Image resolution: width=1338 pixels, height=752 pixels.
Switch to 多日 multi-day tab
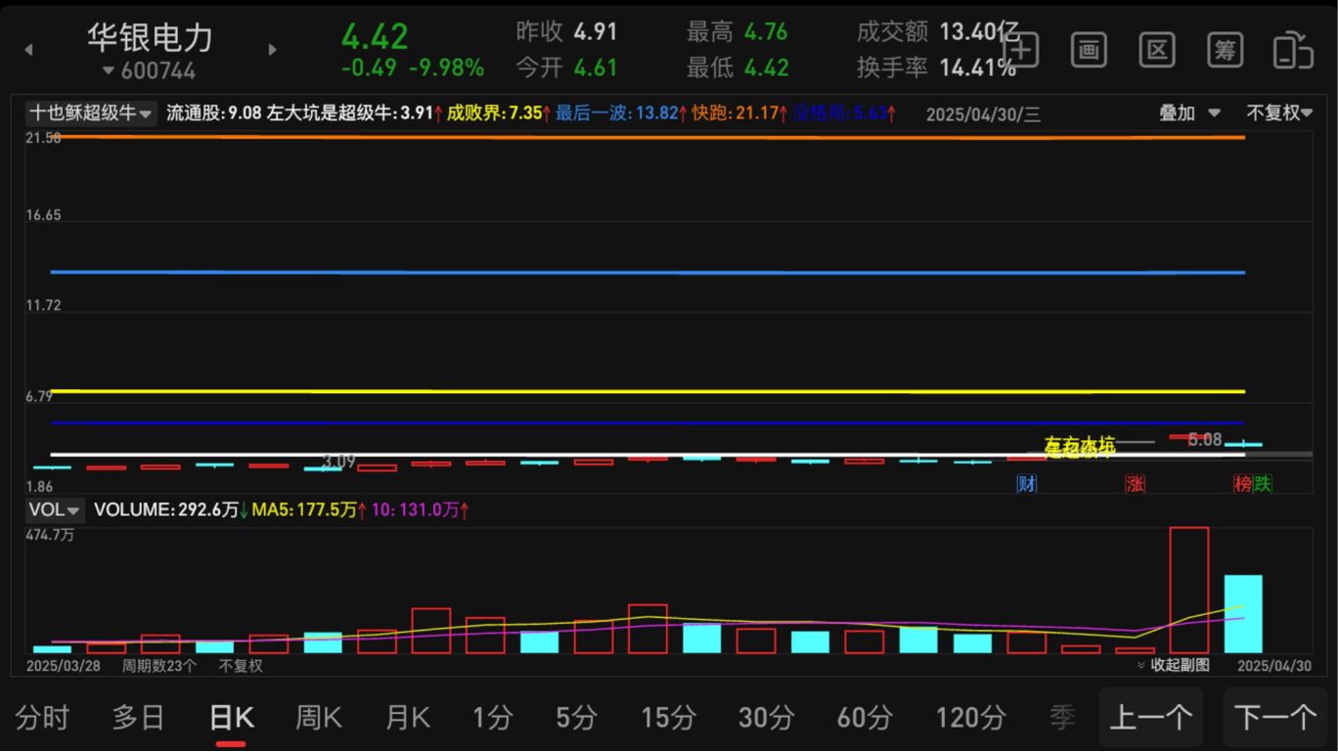pyautogui.click(x=138, y=718)
